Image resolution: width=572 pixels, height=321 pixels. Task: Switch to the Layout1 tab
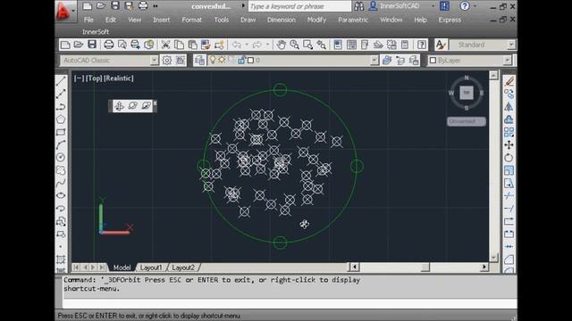pos(151,267)
